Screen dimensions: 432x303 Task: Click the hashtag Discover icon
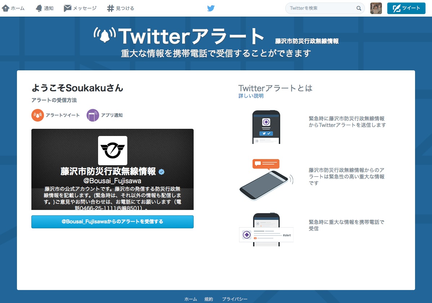[x=110, y=8]
